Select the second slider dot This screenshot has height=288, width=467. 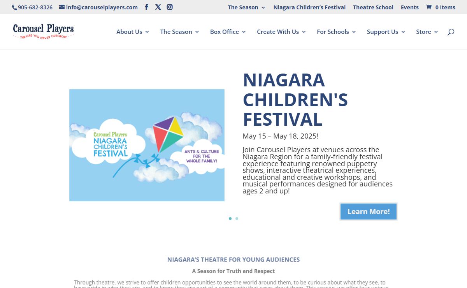coord(237,218)
